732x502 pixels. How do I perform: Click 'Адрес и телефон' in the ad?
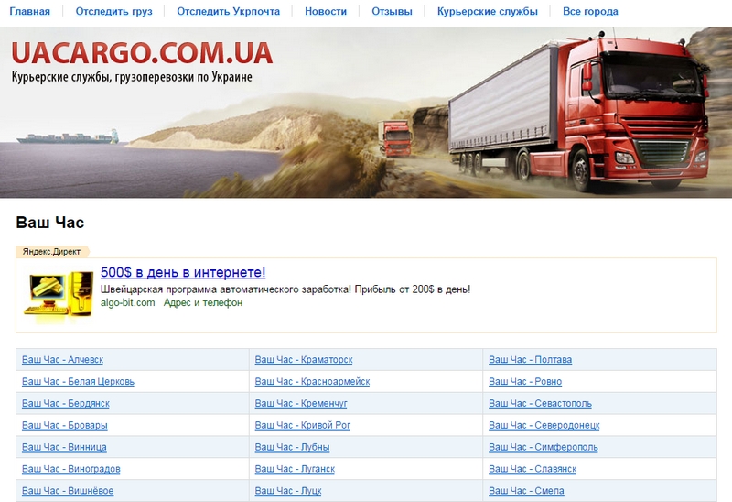[203, 302]
